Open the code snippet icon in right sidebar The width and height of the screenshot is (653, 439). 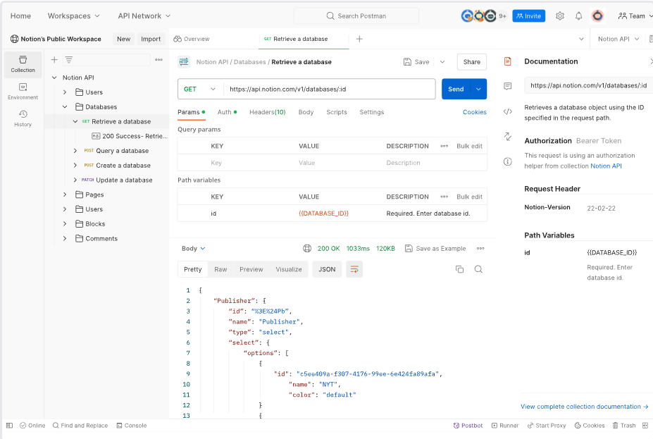[x=507, y=111]
